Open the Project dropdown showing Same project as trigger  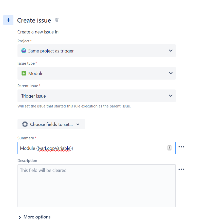click(x=97, y=51)
